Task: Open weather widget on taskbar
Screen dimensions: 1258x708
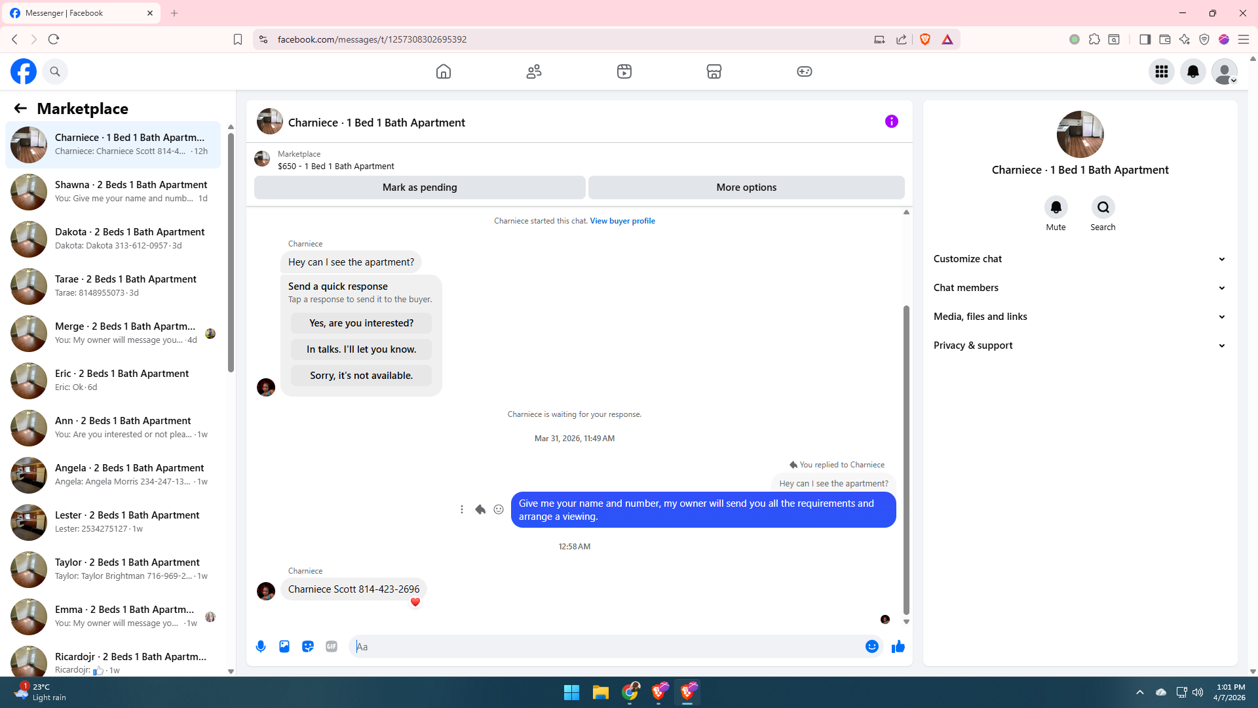Action: click(x=41, y=692)
